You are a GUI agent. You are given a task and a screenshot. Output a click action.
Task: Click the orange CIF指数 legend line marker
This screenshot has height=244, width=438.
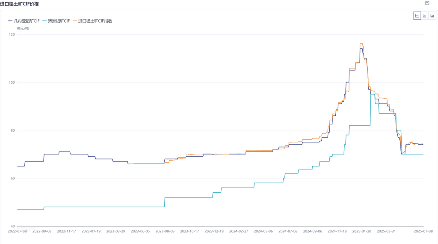pyautogui.click(x=75, y=21)
